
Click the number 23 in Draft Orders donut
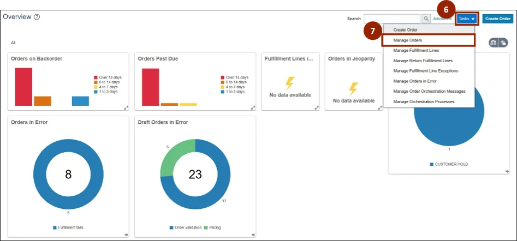(x=195, y=174)
